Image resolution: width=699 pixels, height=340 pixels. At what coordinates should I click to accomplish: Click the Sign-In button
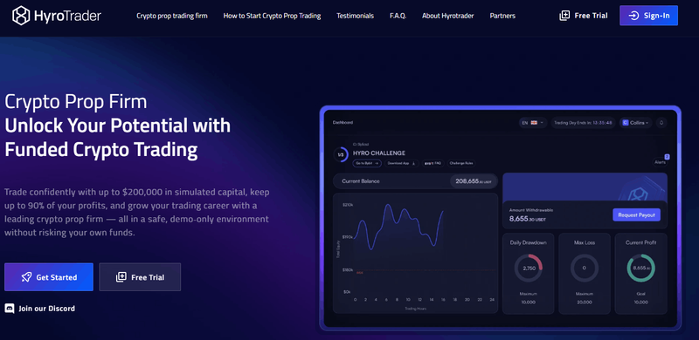[648, 16]
